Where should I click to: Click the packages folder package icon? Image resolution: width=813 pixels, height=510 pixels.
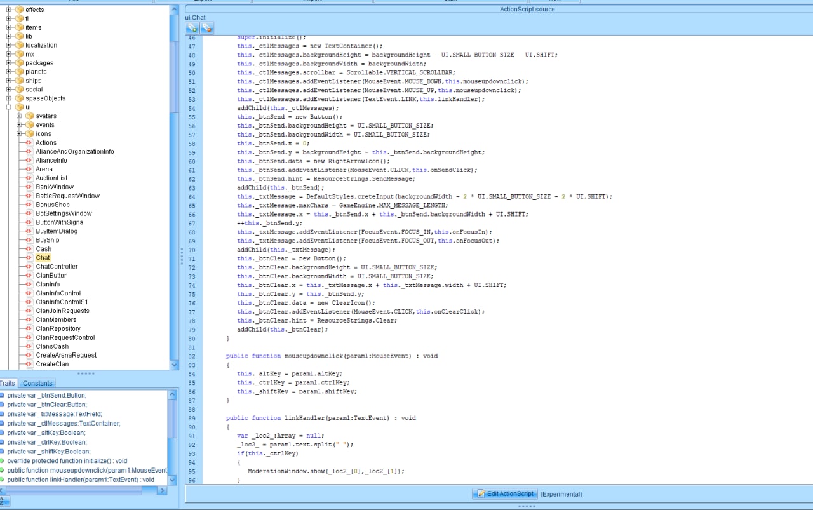tap(19, 63)
